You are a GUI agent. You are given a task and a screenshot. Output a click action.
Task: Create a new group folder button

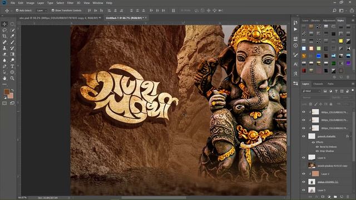(335, 197)
